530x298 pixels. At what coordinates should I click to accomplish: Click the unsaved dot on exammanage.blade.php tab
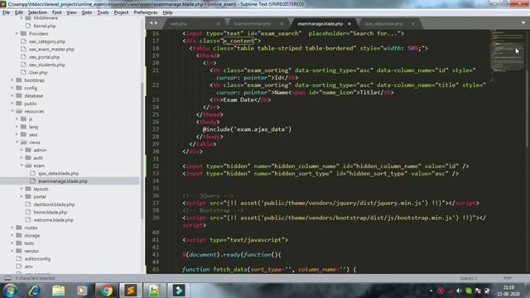coord(349,24)
